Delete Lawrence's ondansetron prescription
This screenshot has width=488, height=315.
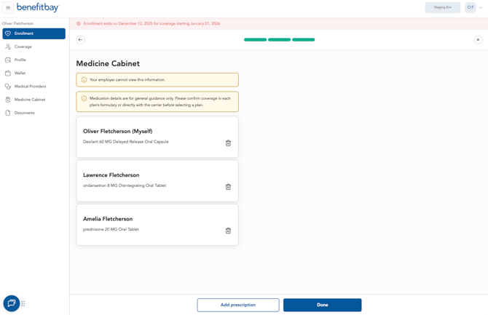pyautogui.click(x=228, y=187)
